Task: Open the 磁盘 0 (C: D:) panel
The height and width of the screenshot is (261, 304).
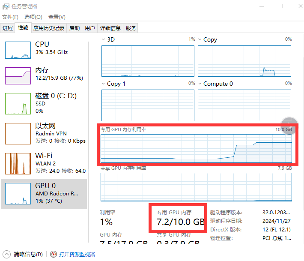Action: click(18, 103)
